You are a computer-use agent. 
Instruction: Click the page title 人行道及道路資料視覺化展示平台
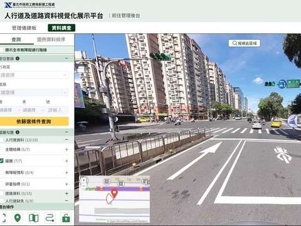pos(54,16)
